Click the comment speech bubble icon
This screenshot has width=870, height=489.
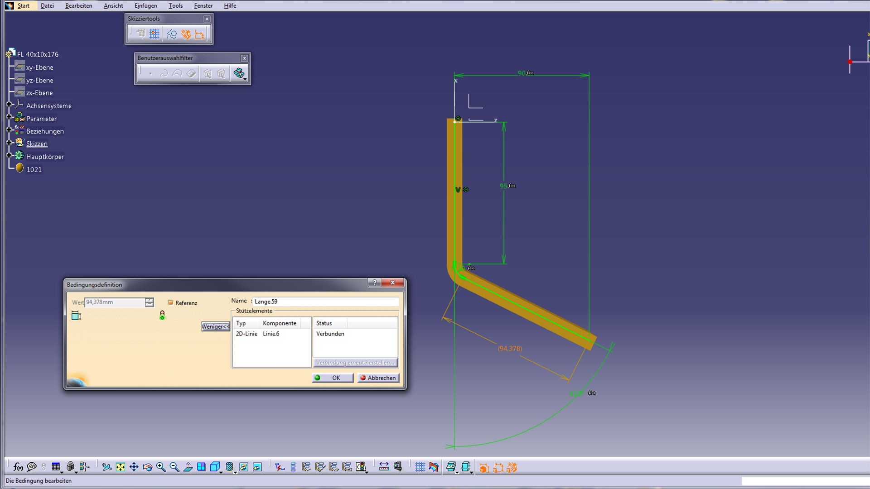(x=32, y=467)
